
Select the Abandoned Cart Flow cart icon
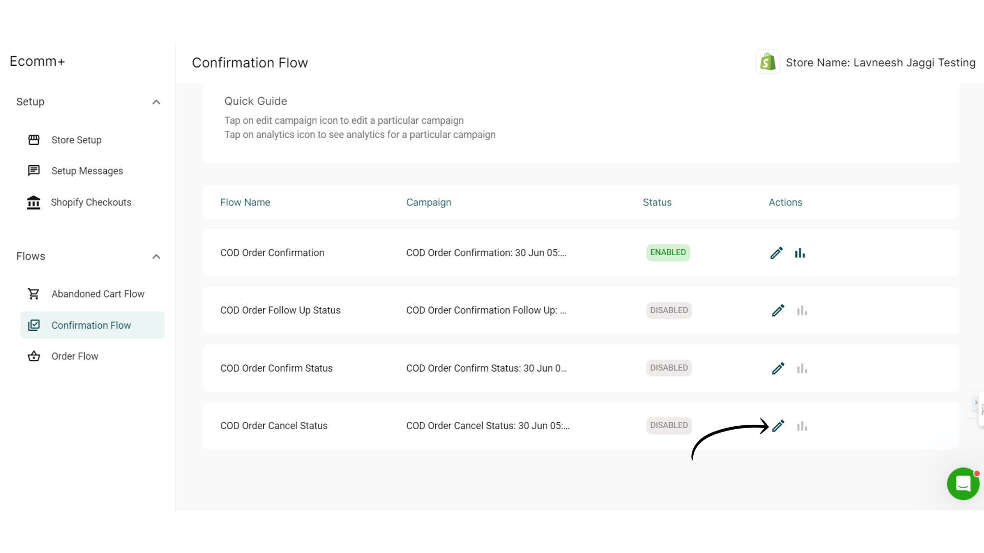tap(33, 293)
